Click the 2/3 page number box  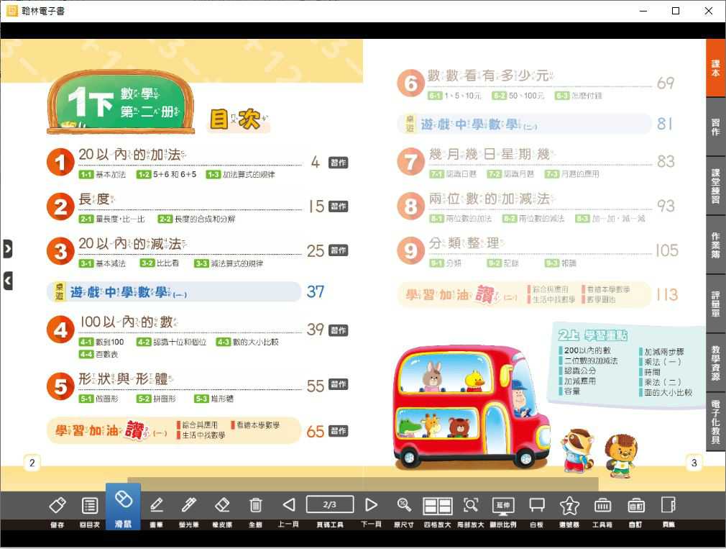click(330, 504)
